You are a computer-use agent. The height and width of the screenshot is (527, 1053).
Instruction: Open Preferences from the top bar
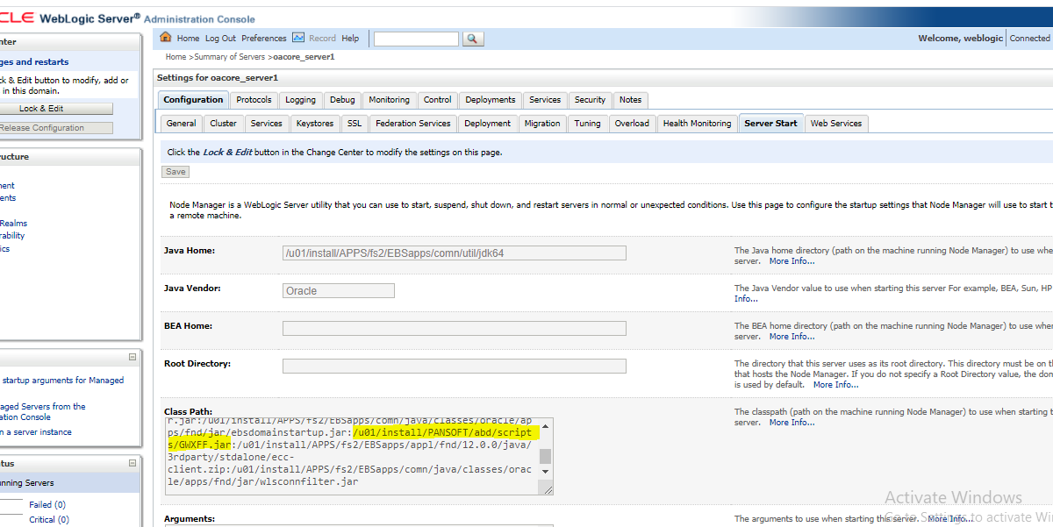[x=263, y=38]
